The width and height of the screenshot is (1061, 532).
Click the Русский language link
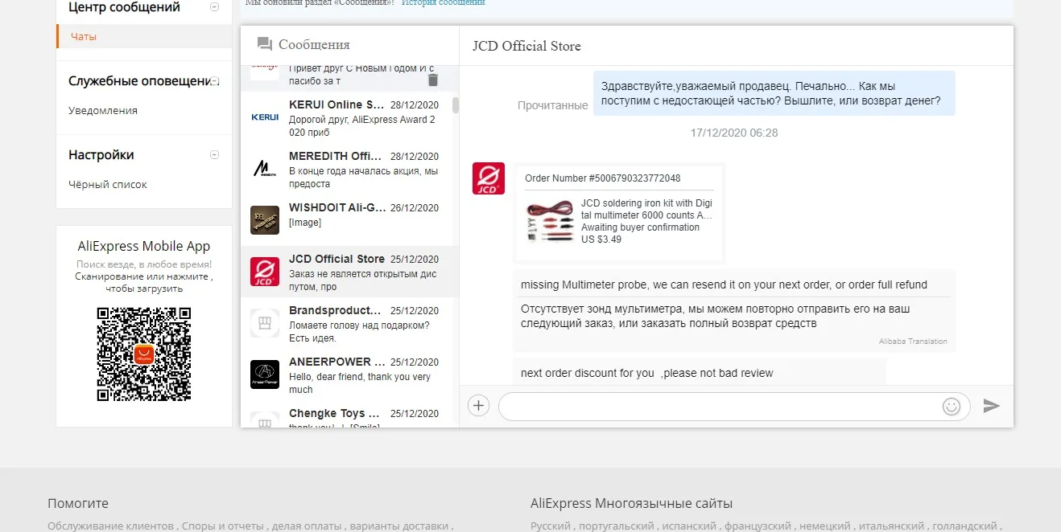(549, 526)
